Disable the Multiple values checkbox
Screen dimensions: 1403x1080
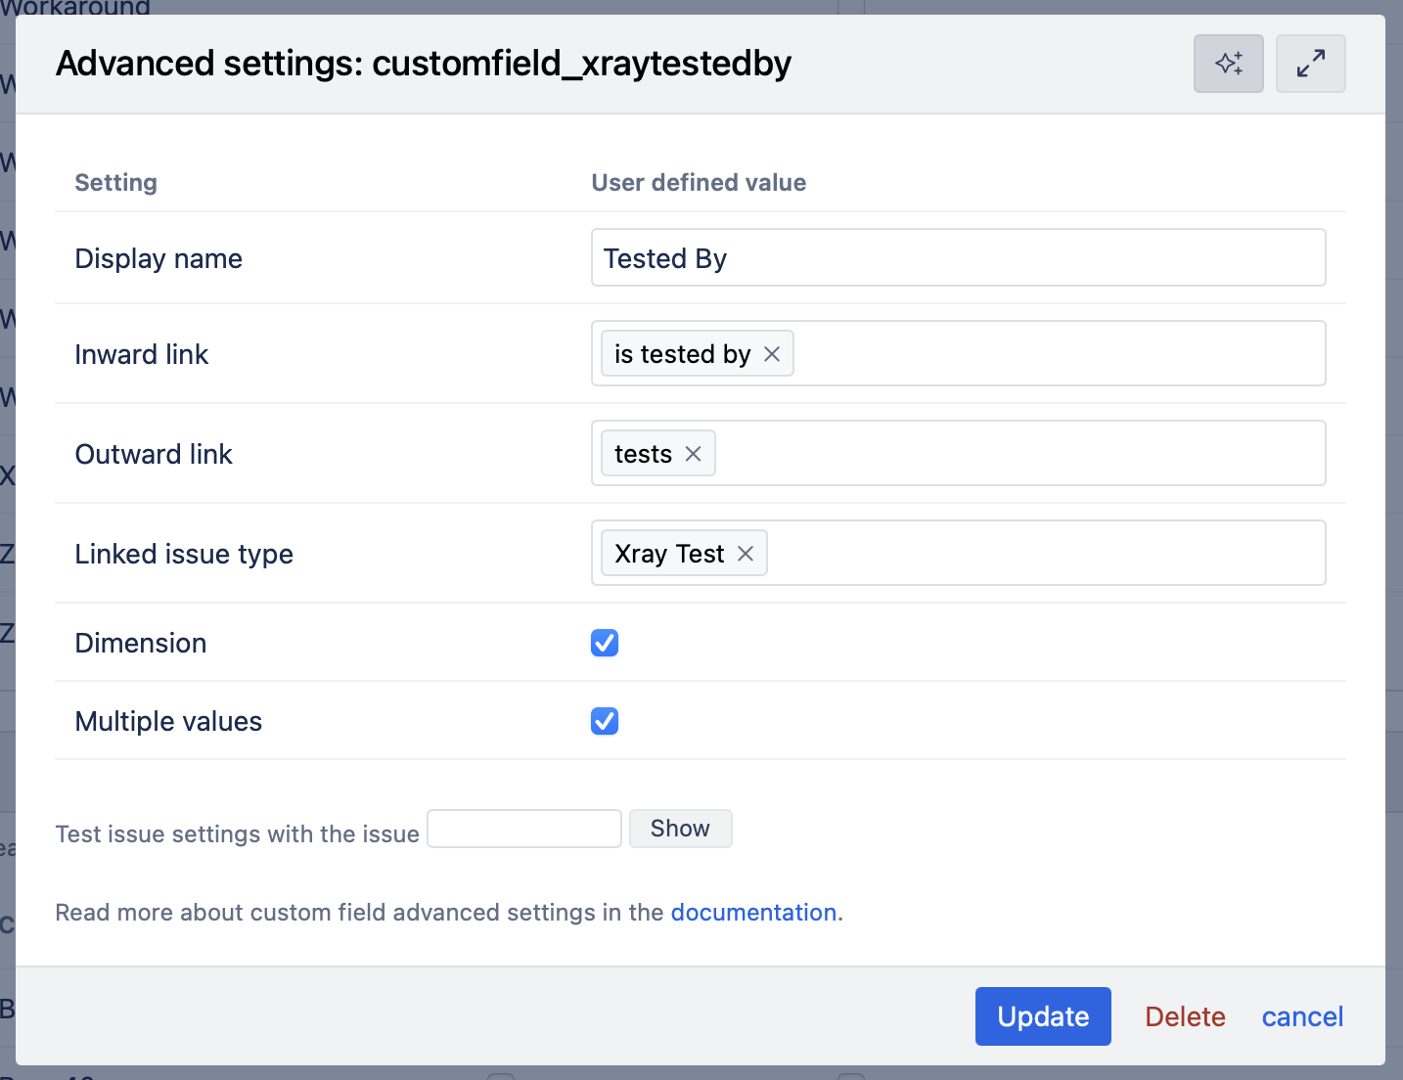[605, 721]
